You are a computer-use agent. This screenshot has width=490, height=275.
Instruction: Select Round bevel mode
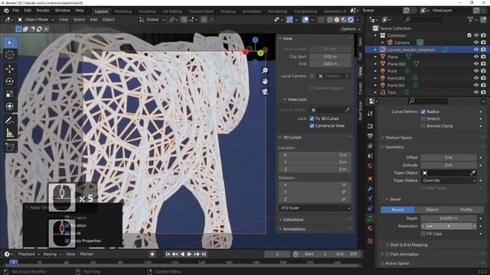click(x=397, y=210)
